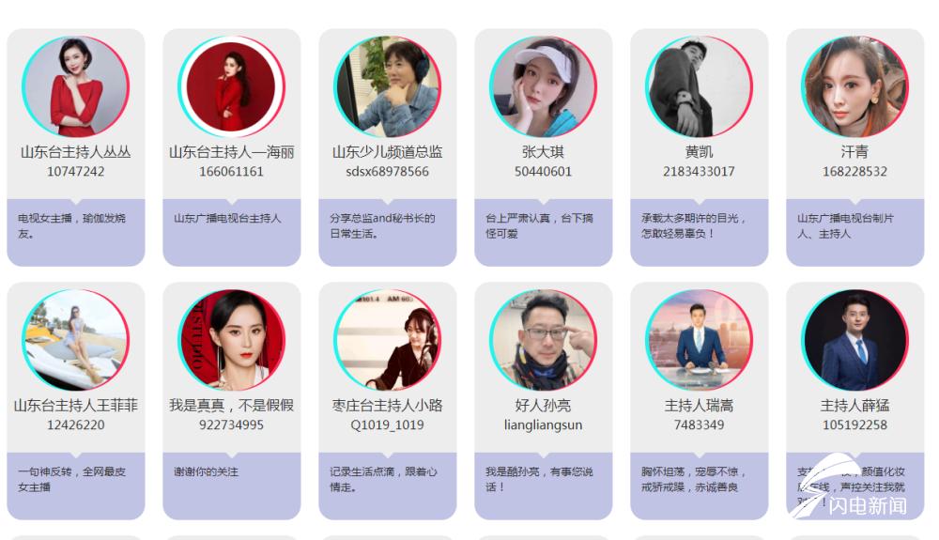Select the 山东台主持人王菲菲 beach avatar
Image resolution: width=939 pixels, height=540 pixels.
[75, 340]
